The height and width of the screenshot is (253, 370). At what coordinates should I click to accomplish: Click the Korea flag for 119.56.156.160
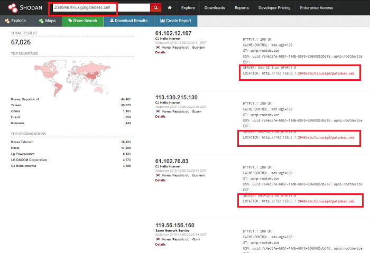pos(158,239)
